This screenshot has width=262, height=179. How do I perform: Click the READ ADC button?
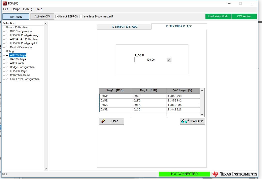[x=192, y=121]
